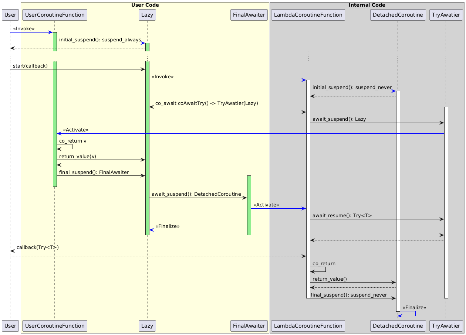466x335 pixels.
Task: Click the 'return_value()' message label
Action: click(x=330, y=279)
